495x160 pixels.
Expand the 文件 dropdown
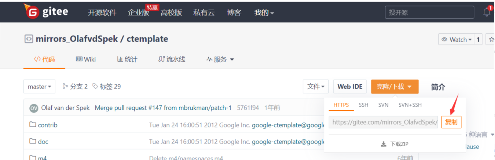click(x=316, y=87)
